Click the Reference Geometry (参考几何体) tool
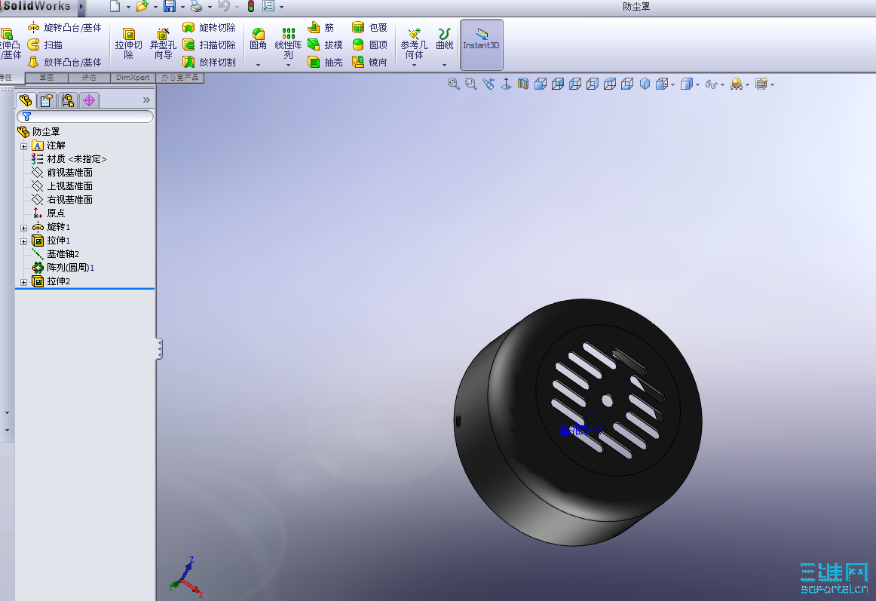This screenshot has height=601, width=876. pyautogui.click(x=414, y=44)
